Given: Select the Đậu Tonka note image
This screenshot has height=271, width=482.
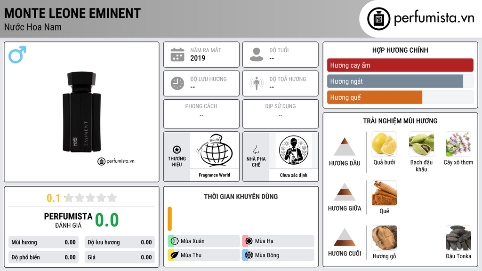Looking at the screenshot, I should (458, 238).
